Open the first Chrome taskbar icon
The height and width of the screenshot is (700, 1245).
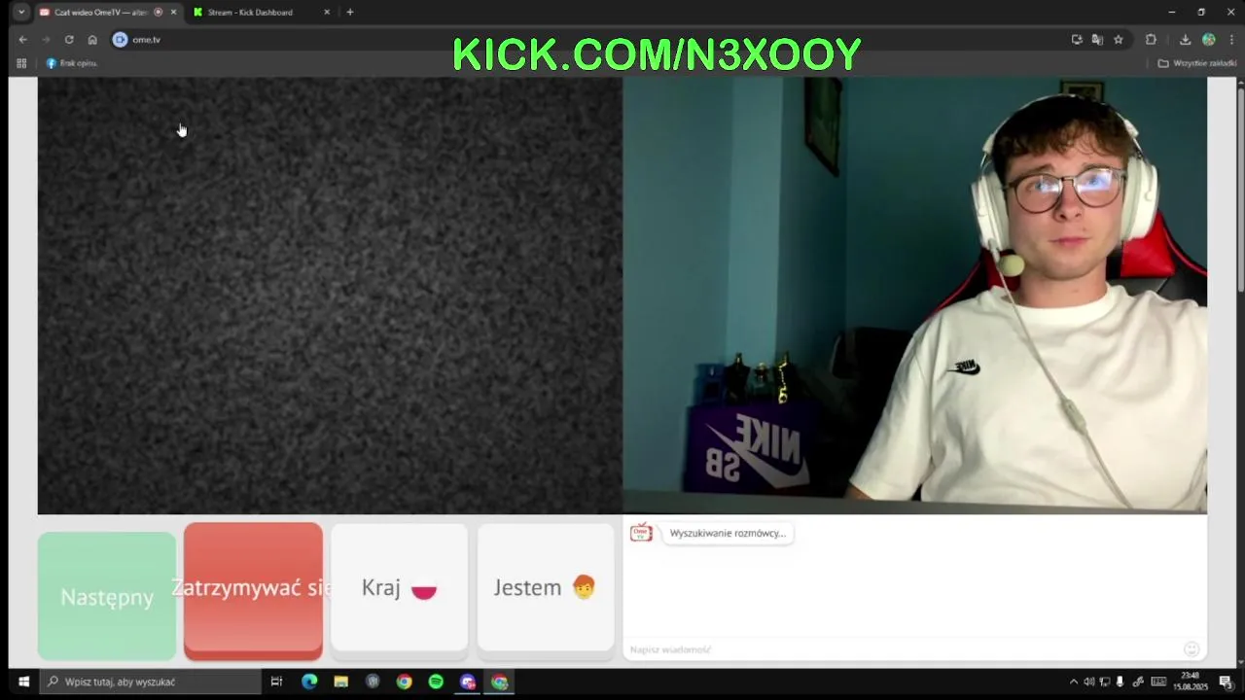tap(404, 682)
